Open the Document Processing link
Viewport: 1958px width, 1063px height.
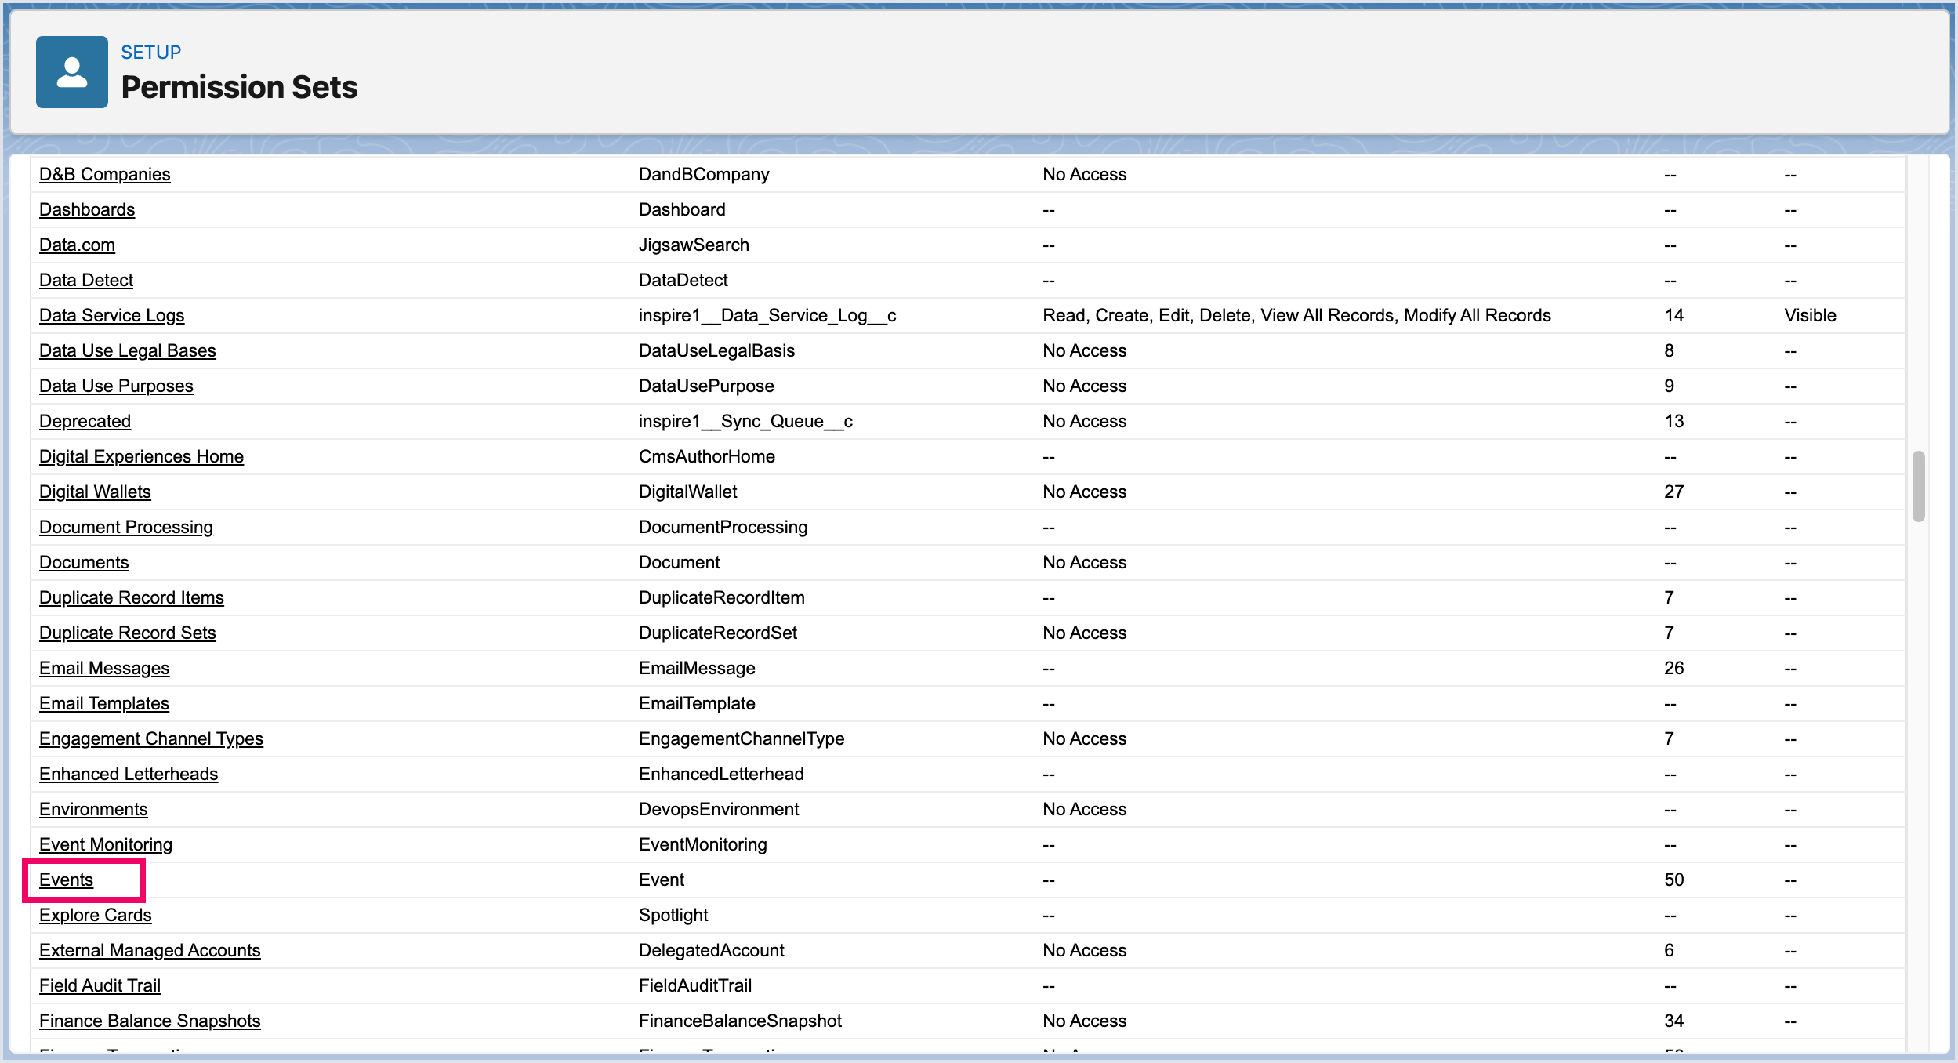tap(125, 527)
